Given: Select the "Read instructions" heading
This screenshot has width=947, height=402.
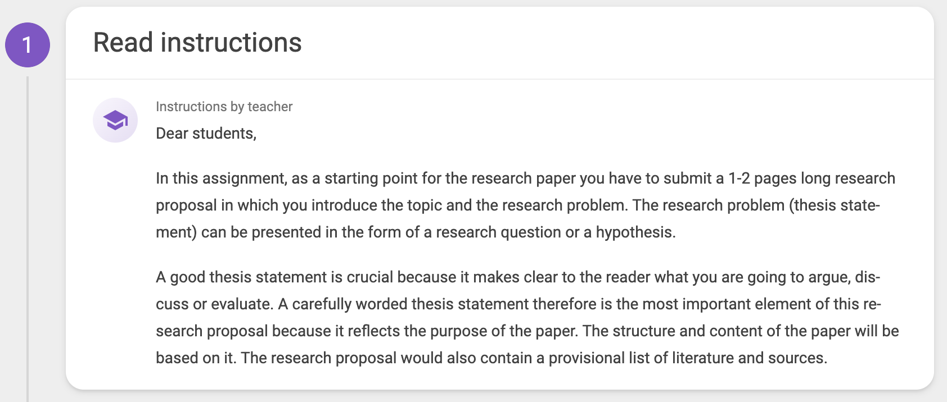Looking at the screenshot, I should [197, 43].
